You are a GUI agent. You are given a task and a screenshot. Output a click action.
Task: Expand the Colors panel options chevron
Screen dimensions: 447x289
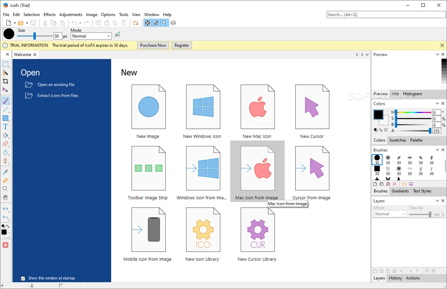pos(437,104)
